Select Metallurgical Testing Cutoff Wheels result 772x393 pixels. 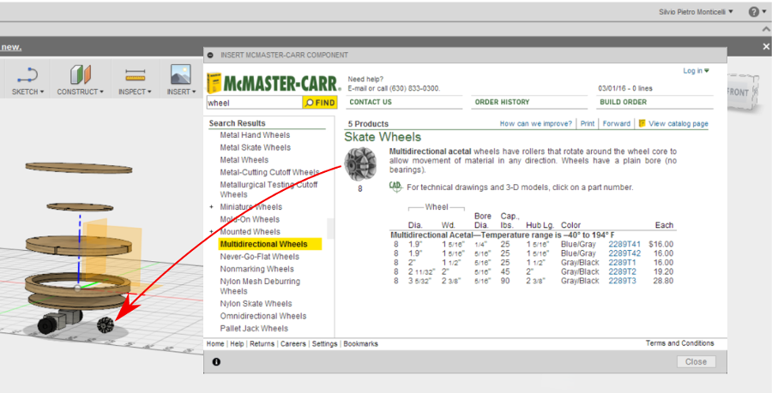click(x=268, y=189)
